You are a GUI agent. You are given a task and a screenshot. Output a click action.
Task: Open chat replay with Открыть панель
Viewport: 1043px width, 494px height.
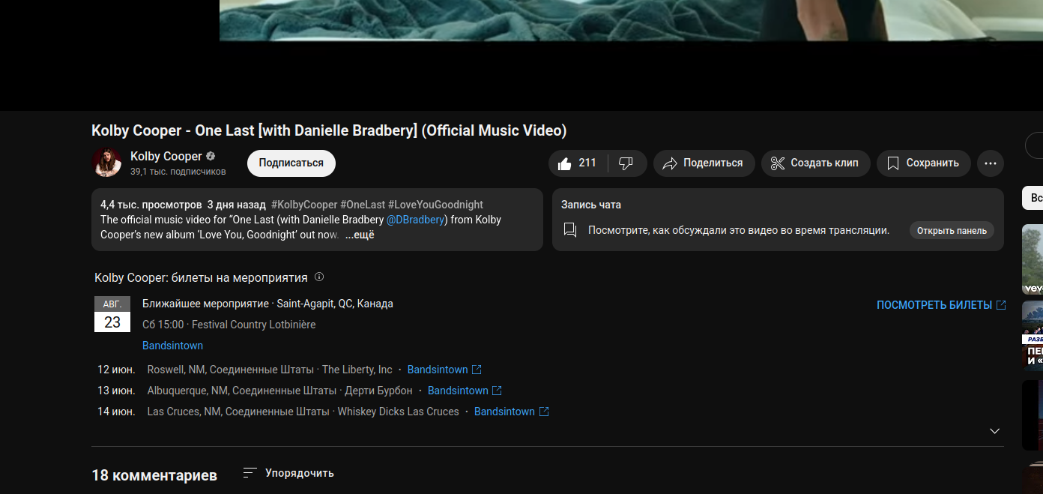[x=952, y=231]
